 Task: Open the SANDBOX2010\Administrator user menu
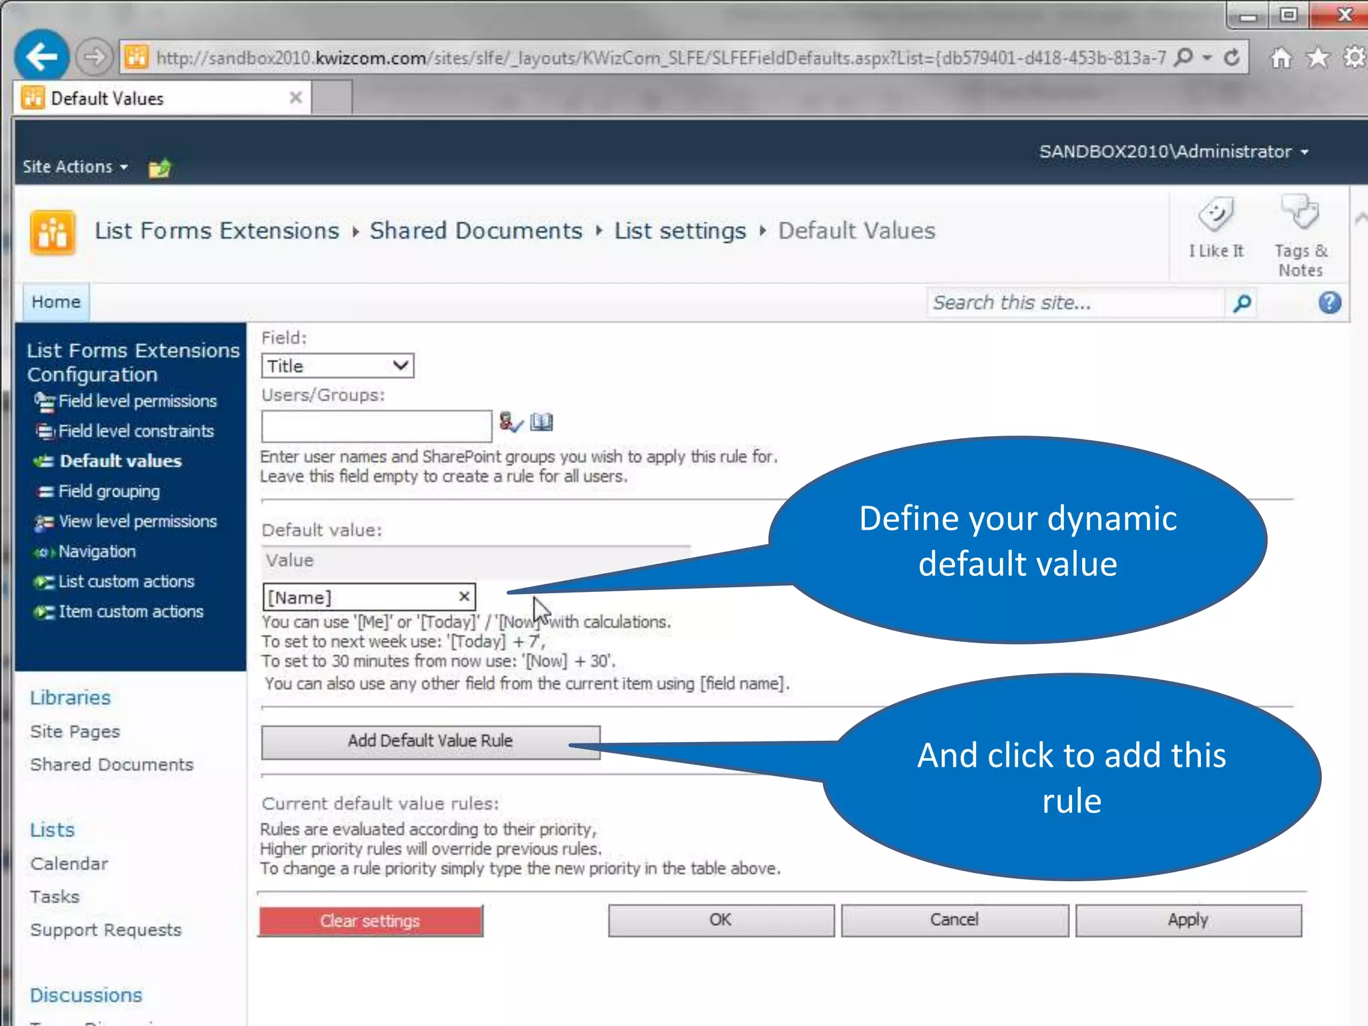(x=1174, y=152)
